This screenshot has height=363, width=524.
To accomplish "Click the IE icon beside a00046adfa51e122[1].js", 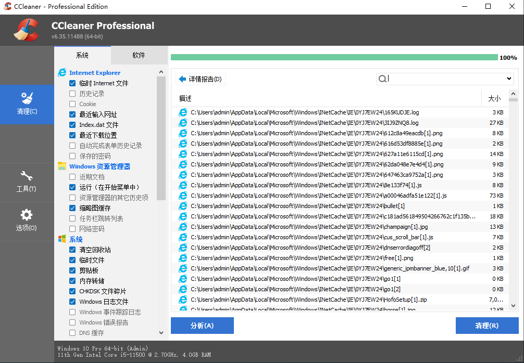I will click(183, 196).
